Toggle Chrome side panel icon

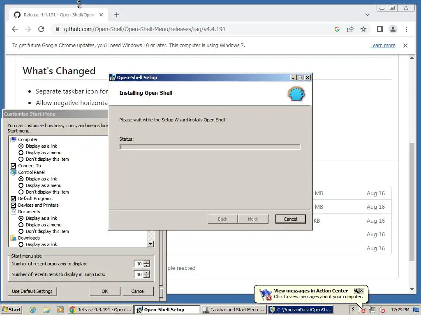(379, 29)
